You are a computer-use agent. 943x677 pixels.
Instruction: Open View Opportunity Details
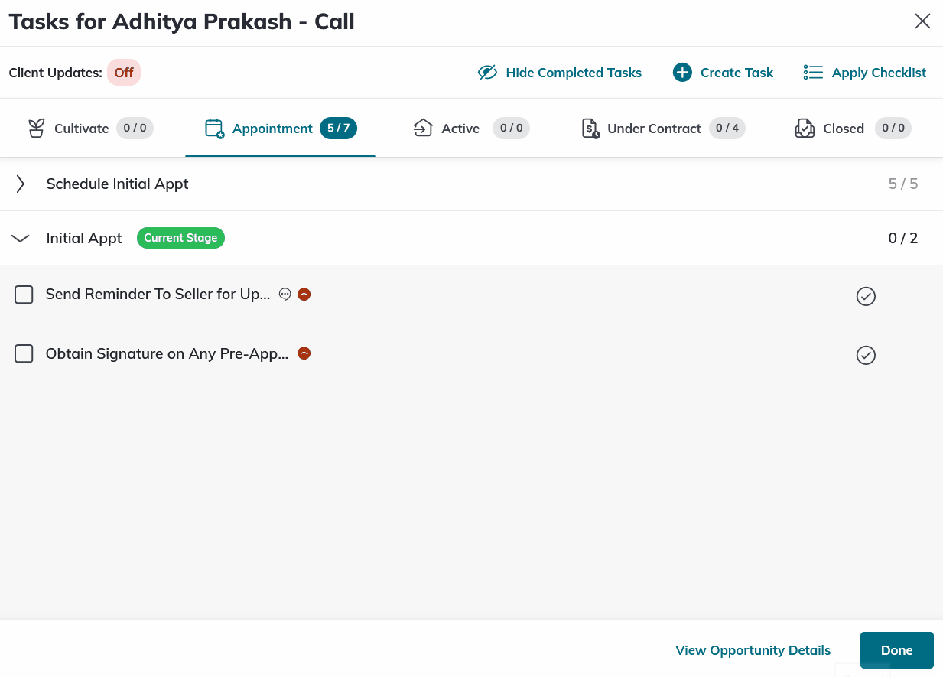(x=753, y=649)
